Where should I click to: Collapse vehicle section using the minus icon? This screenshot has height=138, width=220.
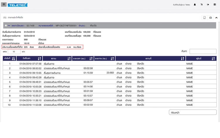coord(9,26)
